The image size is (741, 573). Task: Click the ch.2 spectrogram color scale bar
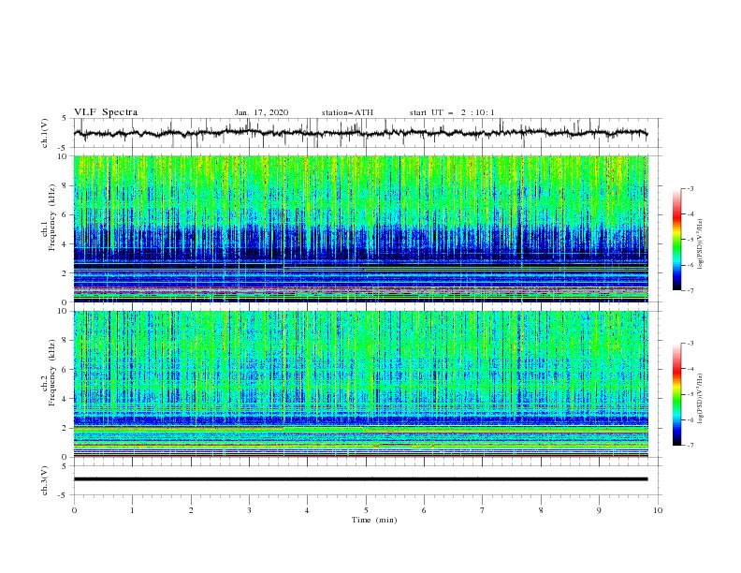point(676,394)
